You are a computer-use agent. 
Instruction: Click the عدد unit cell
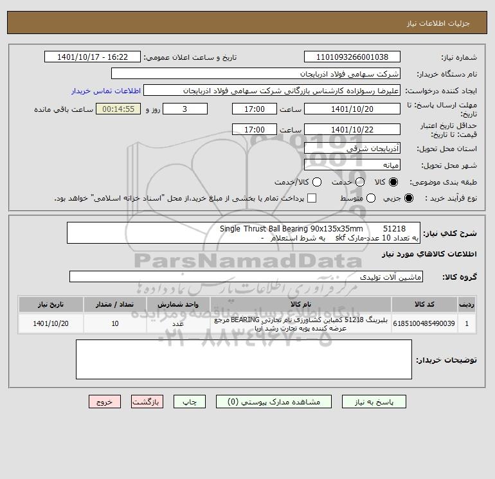coord(178,323)
